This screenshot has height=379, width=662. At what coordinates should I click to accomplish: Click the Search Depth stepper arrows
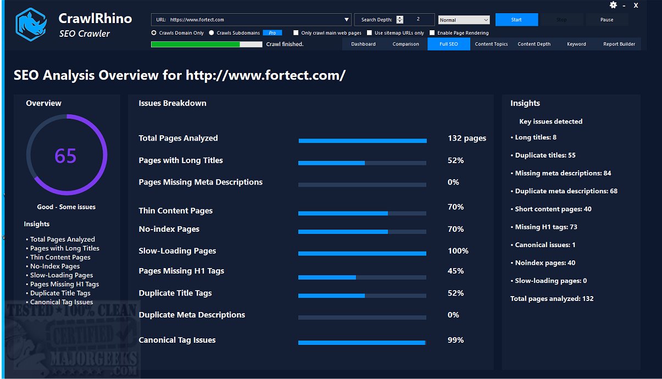tap(399, 20)
